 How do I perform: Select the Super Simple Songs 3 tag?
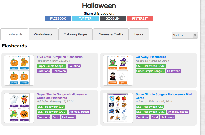click(x=52, y=66)
